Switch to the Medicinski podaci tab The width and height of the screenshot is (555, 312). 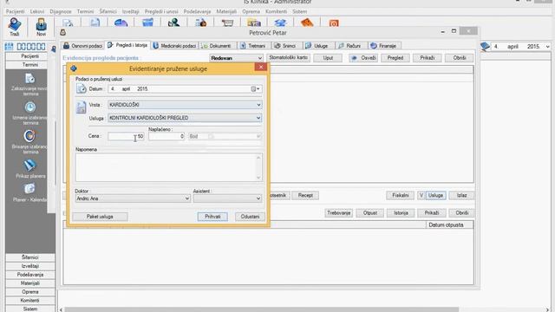point(174,46)
